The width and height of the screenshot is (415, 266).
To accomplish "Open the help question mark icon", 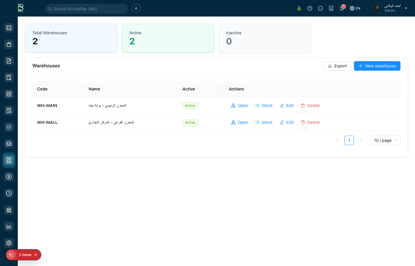I will (310, 8).
